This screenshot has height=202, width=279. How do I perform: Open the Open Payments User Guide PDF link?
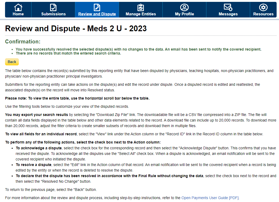210,198
